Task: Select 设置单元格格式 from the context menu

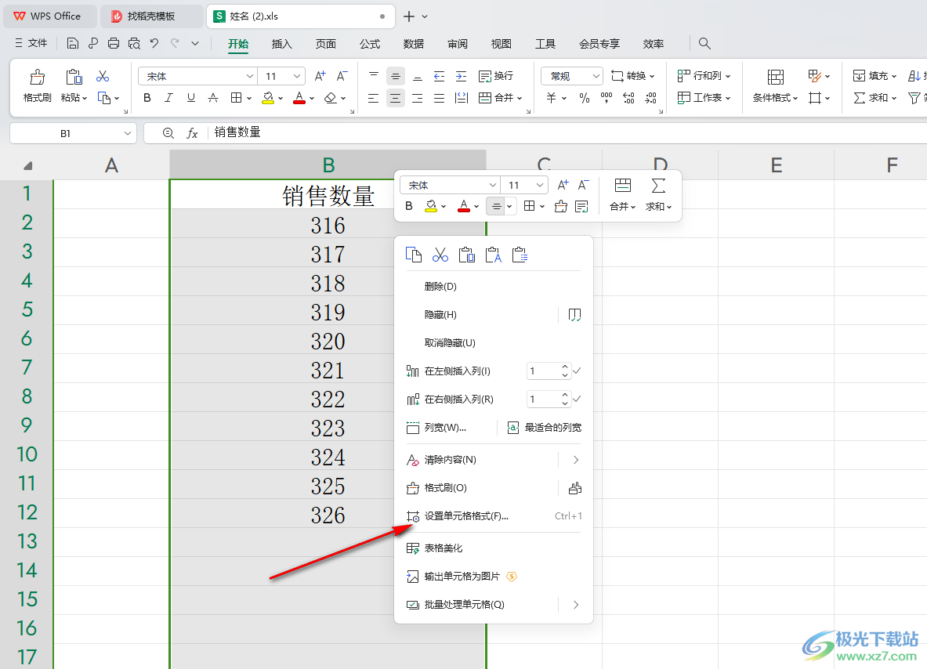Action: point(466,516)
